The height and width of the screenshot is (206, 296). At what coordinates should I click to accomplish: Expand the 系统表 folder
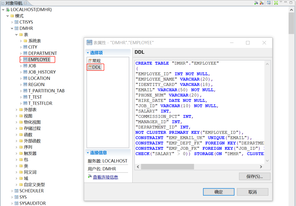point(21,41)
